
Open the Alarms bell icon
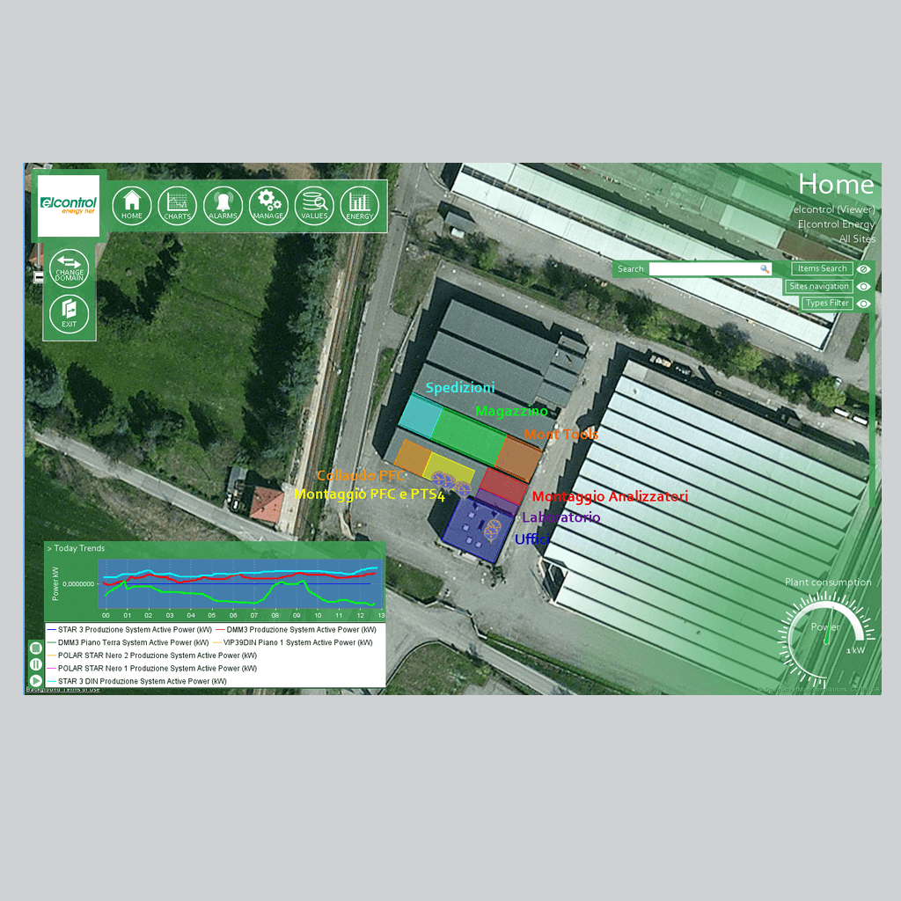click(x=223, y=205)
